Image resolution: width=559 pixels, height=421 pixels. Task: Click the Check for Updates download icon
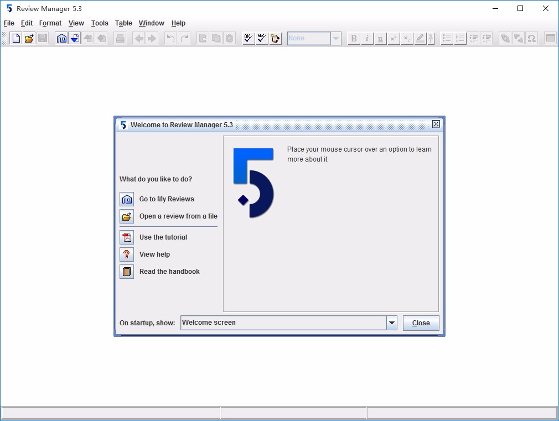pos(74,38)
